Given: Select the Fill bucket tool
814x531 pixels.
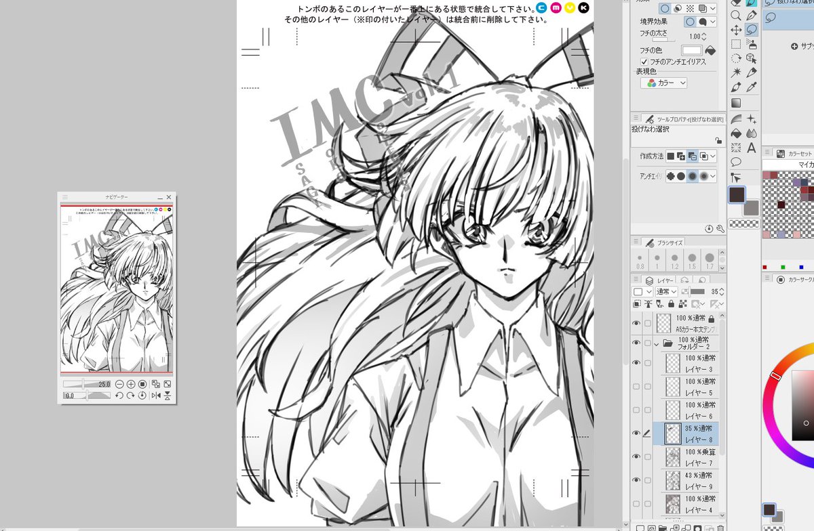Looking at the screenshot, I should point(736,133).
